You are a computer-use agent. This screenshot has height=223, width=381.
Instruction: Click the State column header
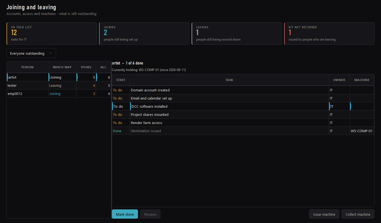(x=121, y=80)
